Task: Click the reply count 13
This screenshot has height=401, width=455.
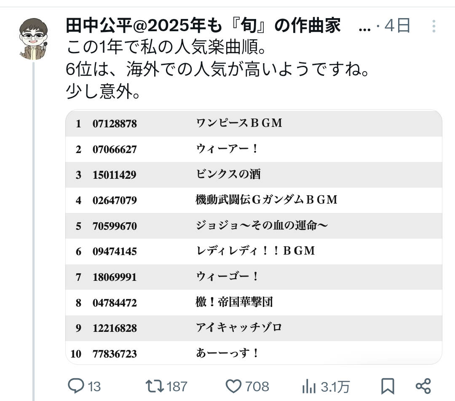Action: click(94, 387)
